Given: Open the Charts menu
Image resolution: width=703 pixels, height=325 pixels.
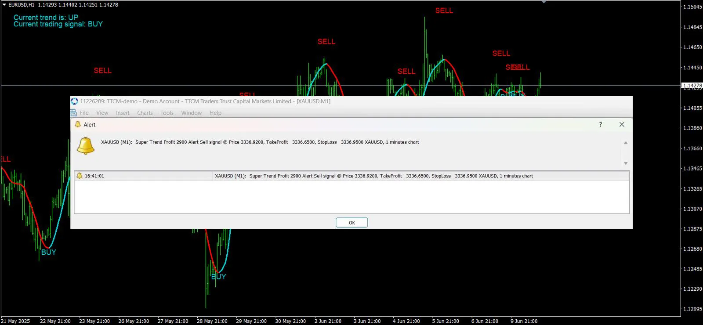Looking at the screenshot, I should (145, 113).
